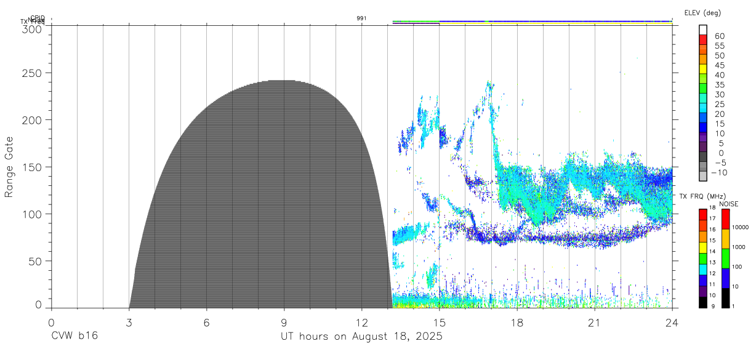Click the light gray ELEV swatch below −10
Screen dimensions: 756x349
703,177
